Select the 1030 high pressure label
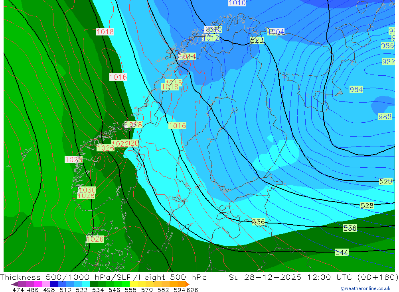Viewport: 399px width, 292px height. [x=87, y=190]
